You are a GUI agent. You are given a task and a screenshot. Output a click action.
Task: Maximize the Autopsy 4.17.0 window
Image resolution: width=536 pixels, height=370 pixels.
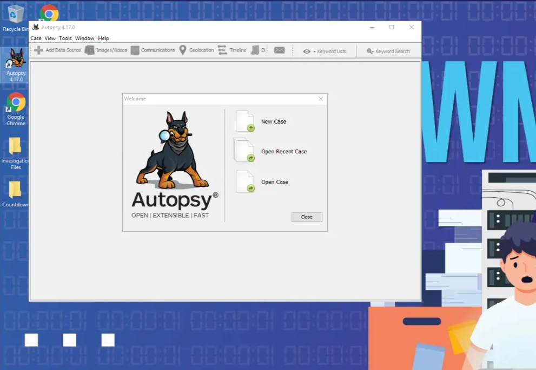[x=392, y=27]
